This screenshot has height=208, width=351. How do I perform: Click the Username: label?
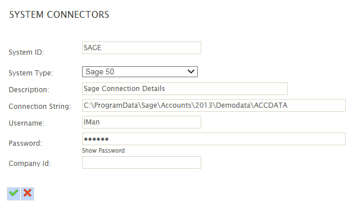click(x=27, y=123)
